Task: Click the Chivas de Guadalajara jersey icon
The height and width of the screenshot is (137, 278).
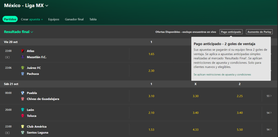Action: (23, 99)
